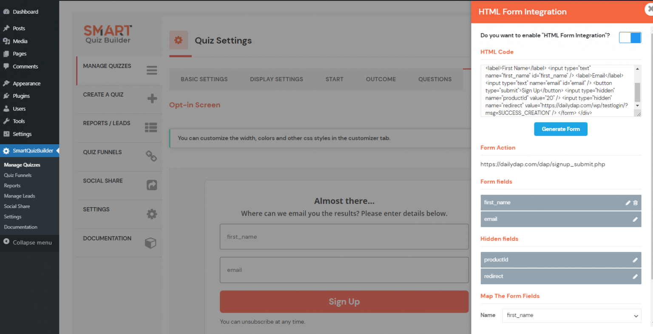Click the Reports / Leads list icon
This screenshot has width=653, height=334.
pyautogui.click(x=151, y=127)
